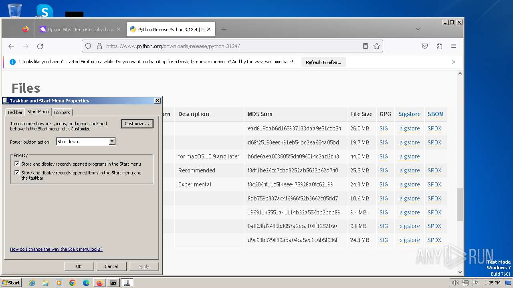Close the Upload Files tab
513x288 pixels.
pos(119,29)
